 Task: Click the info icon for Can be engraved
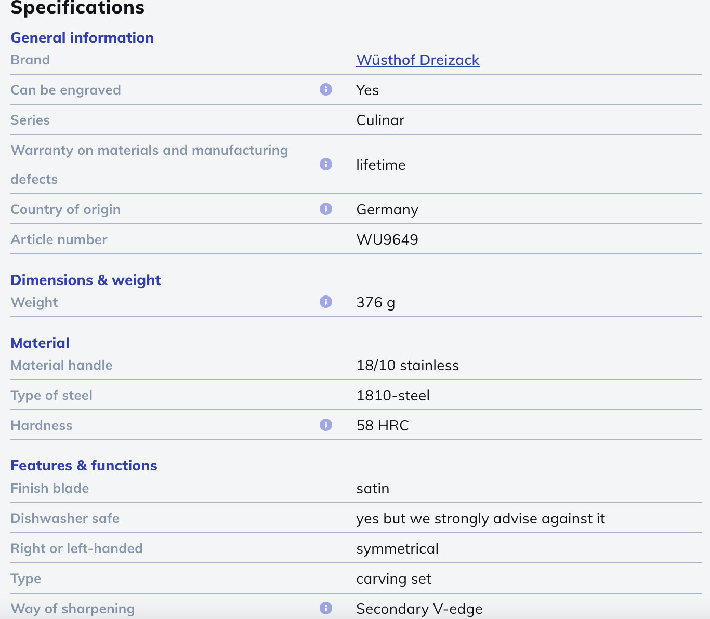[x=326, y=89]
